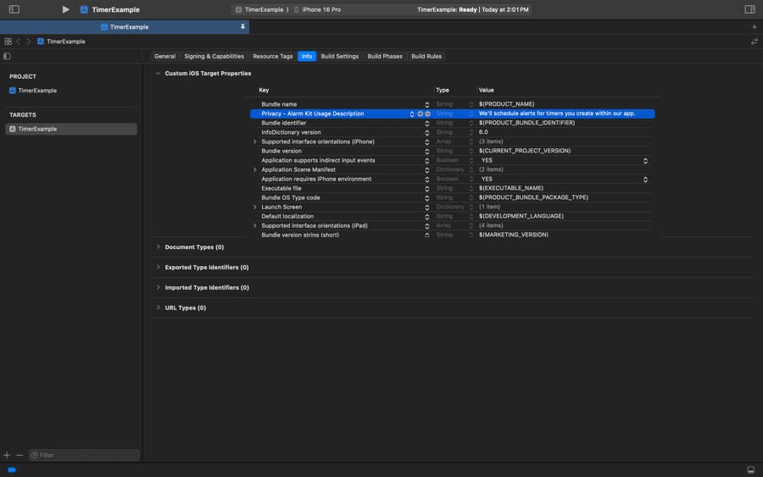Click the $(PRODUCT_BUNDLE_IDENTIFIER) value
The height and width of the screenshot is (477, 763).
(526, 123)
